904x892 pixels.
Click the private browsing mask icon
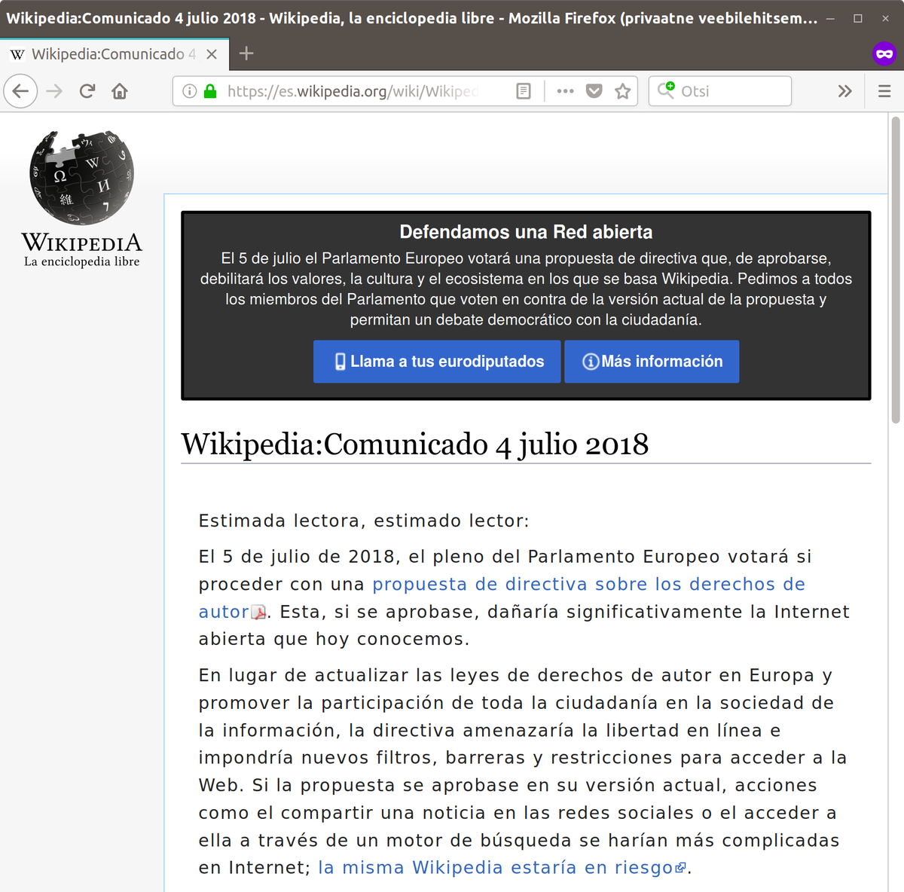[884, 53]
